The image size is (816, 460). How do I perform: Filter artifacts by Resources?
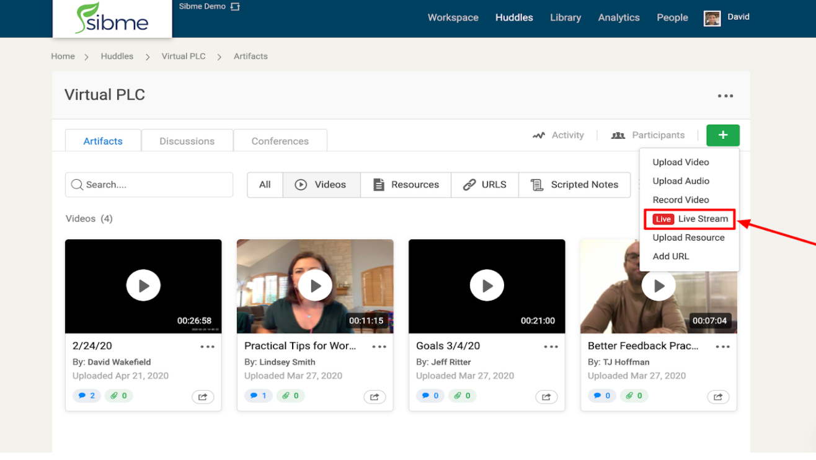(406, 185)
